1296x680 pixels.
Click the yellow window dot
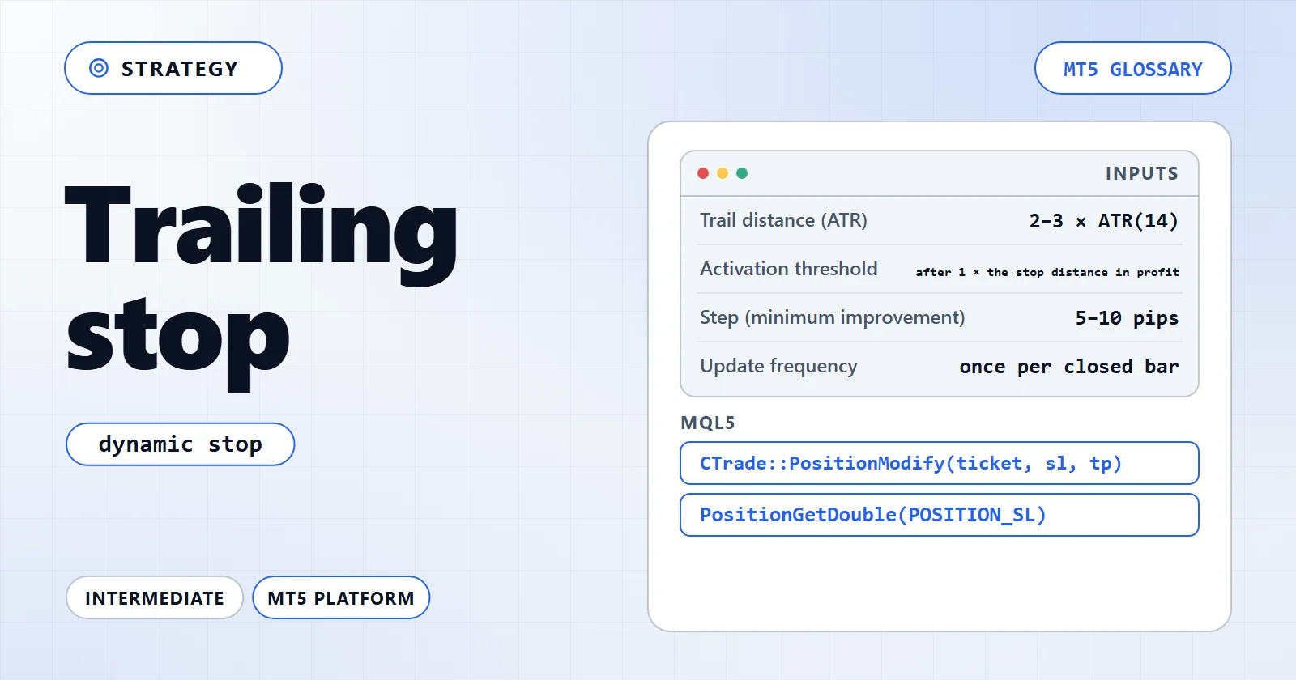coord(723,173)
